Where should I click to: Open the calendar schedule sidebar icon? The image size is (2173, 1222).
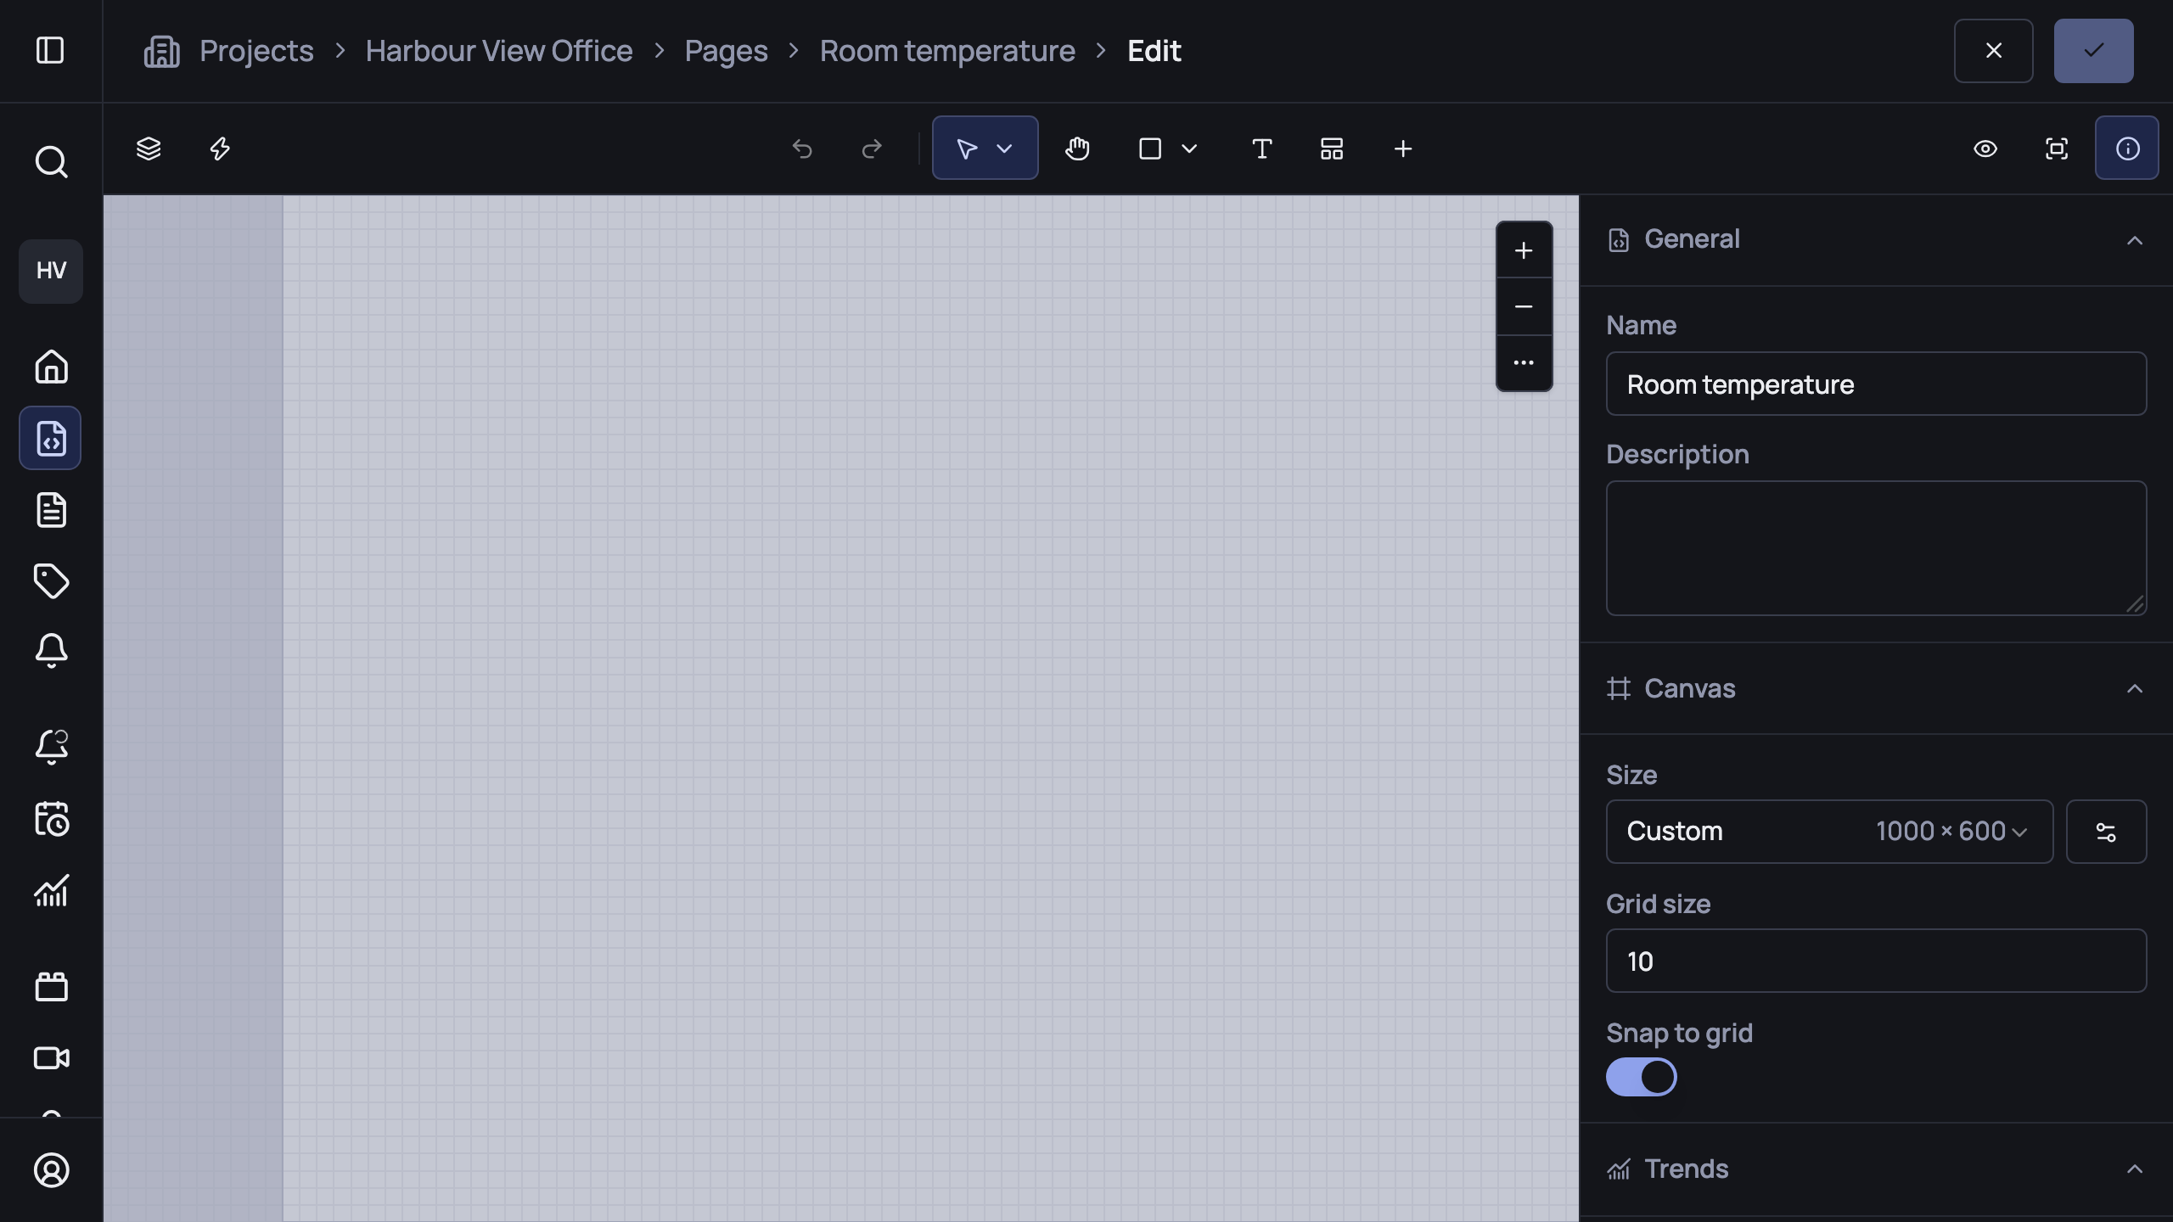51,819
